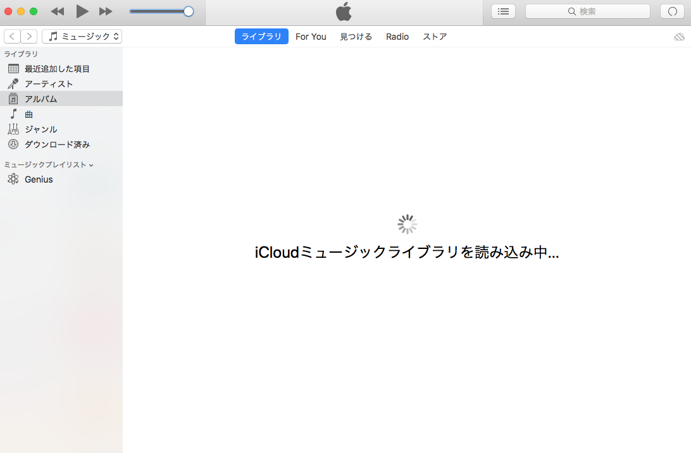Screen dimensions: 691x453
Task: Open the Radio tab
Action: coord(397,37)
